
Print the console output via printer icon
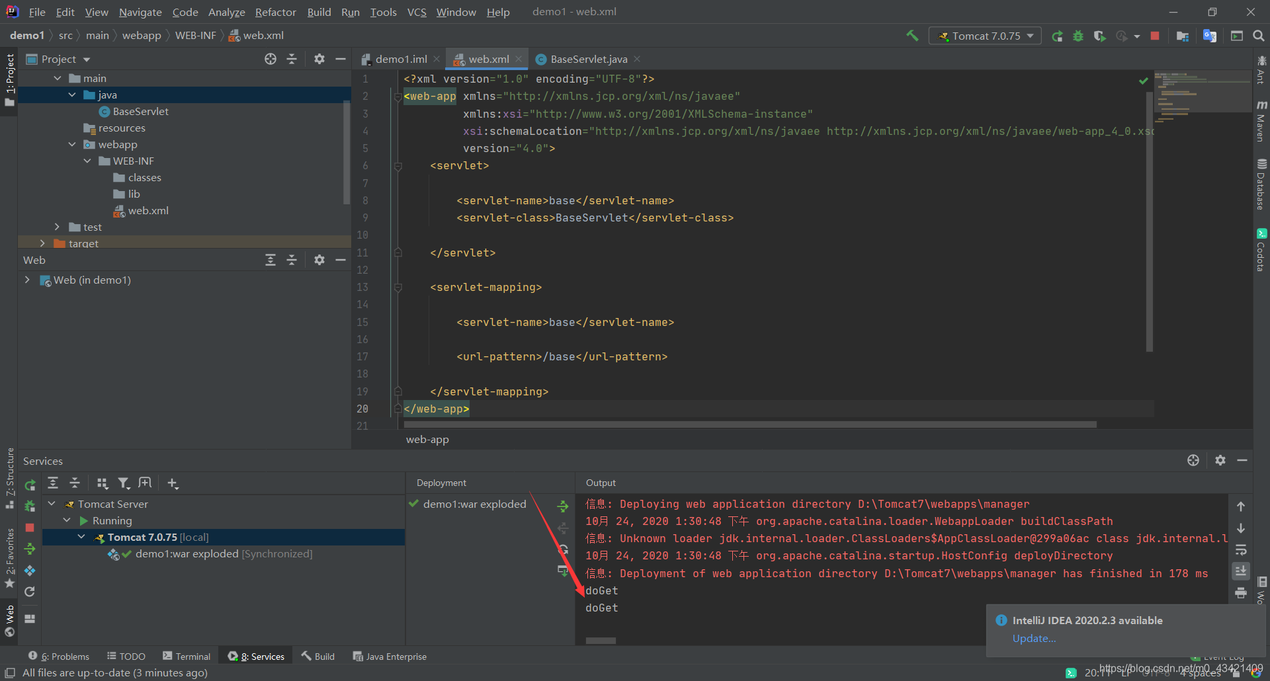pos(1241,592)
